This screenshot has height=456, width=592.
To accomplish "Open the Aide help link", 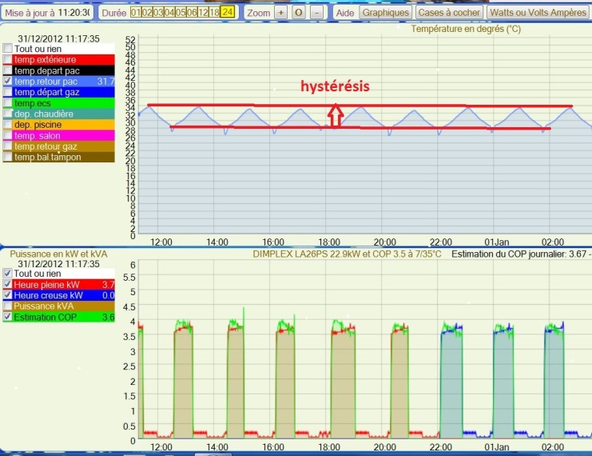I will [345, 13].
